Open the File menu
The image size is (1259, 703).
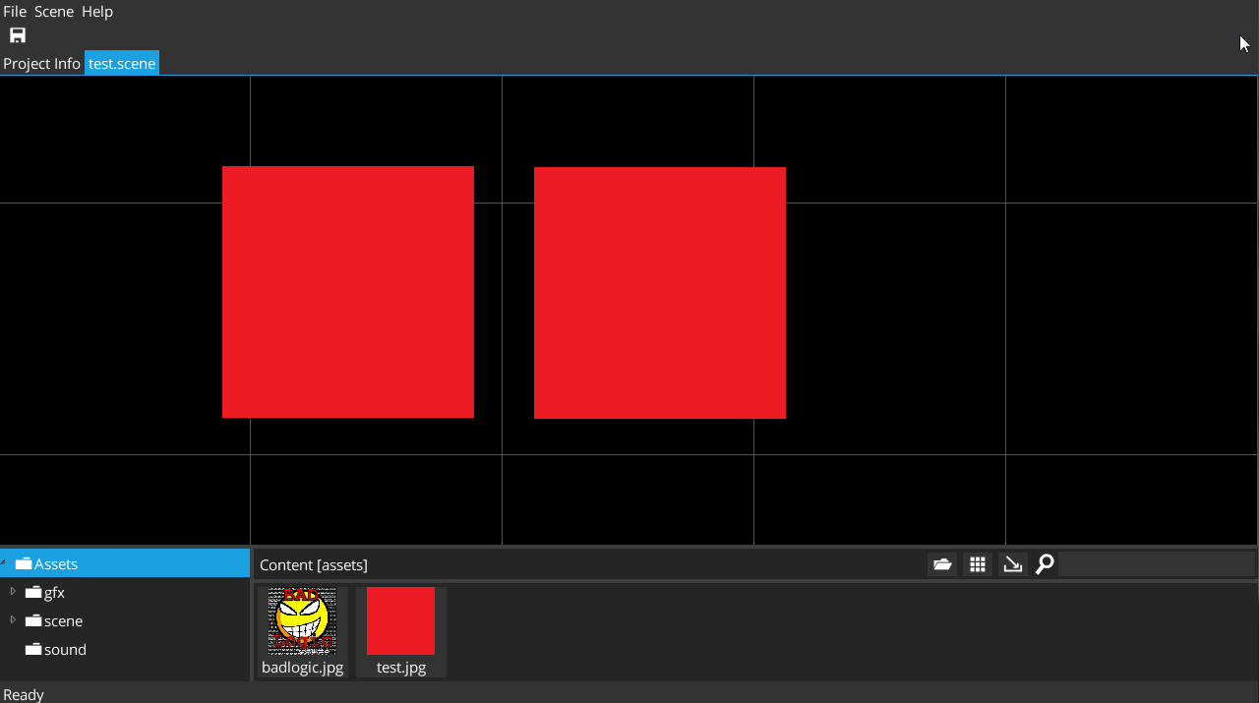15,12
